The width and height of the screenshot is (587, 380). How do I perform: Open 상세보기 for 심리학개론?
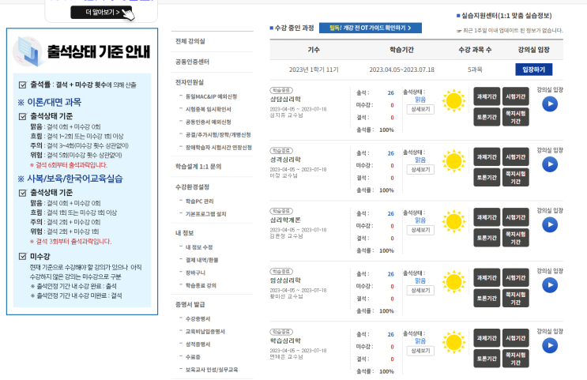(x=420, y=230)
